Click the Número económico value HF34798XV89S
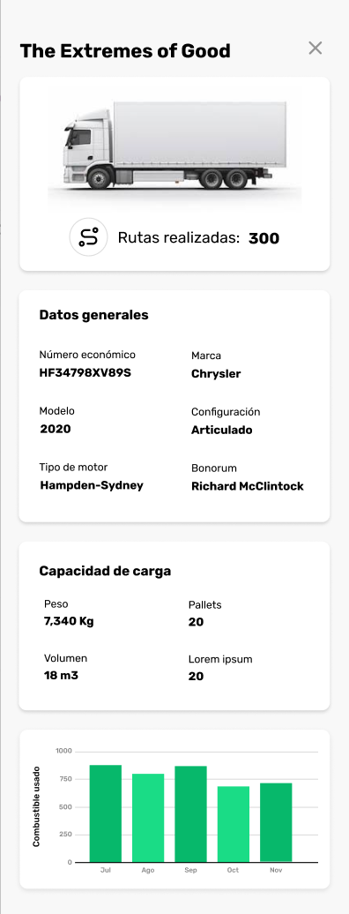This screenshot has height=914, width=349. [x=85, y=372]
